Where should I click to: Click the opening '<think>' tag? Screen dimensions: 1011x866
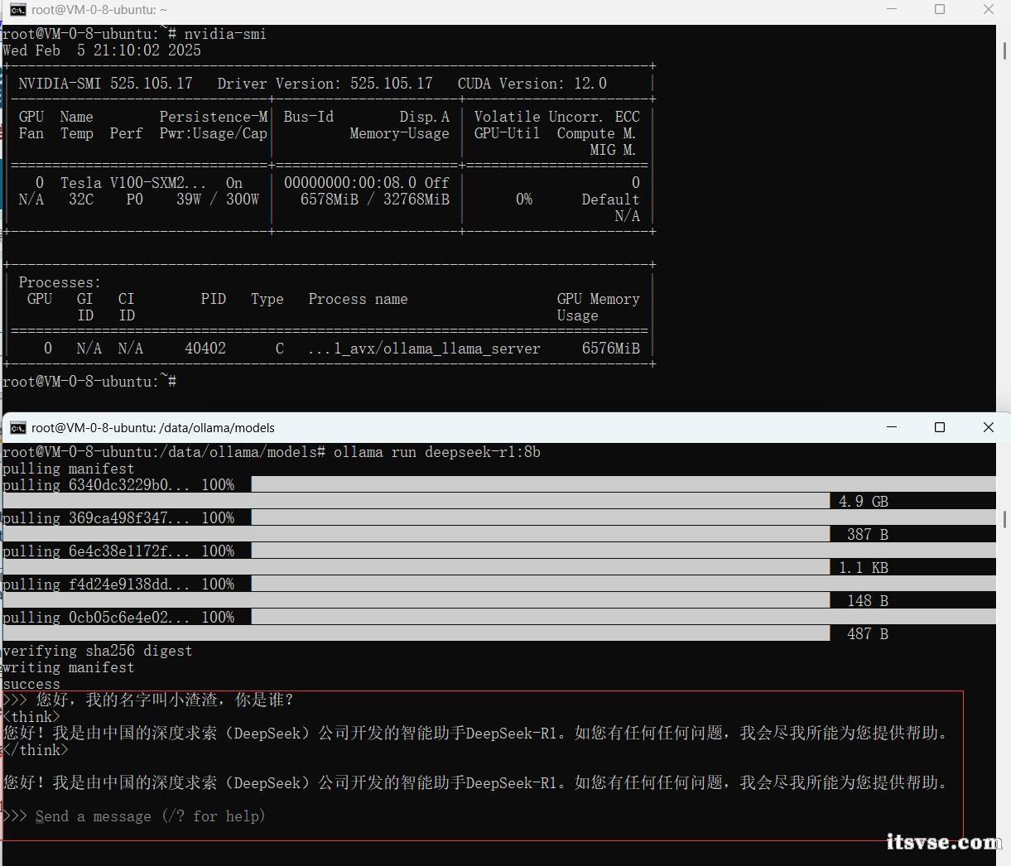[x=31, y=717]
